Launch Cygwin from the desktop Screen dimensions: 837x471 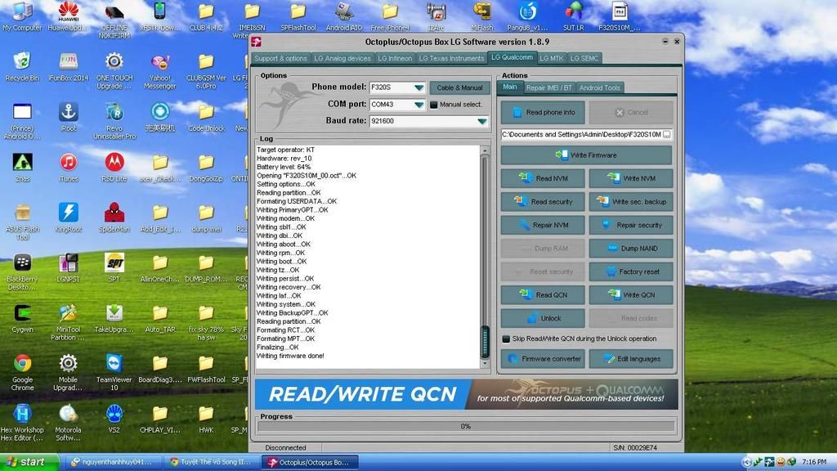(22, 318)
